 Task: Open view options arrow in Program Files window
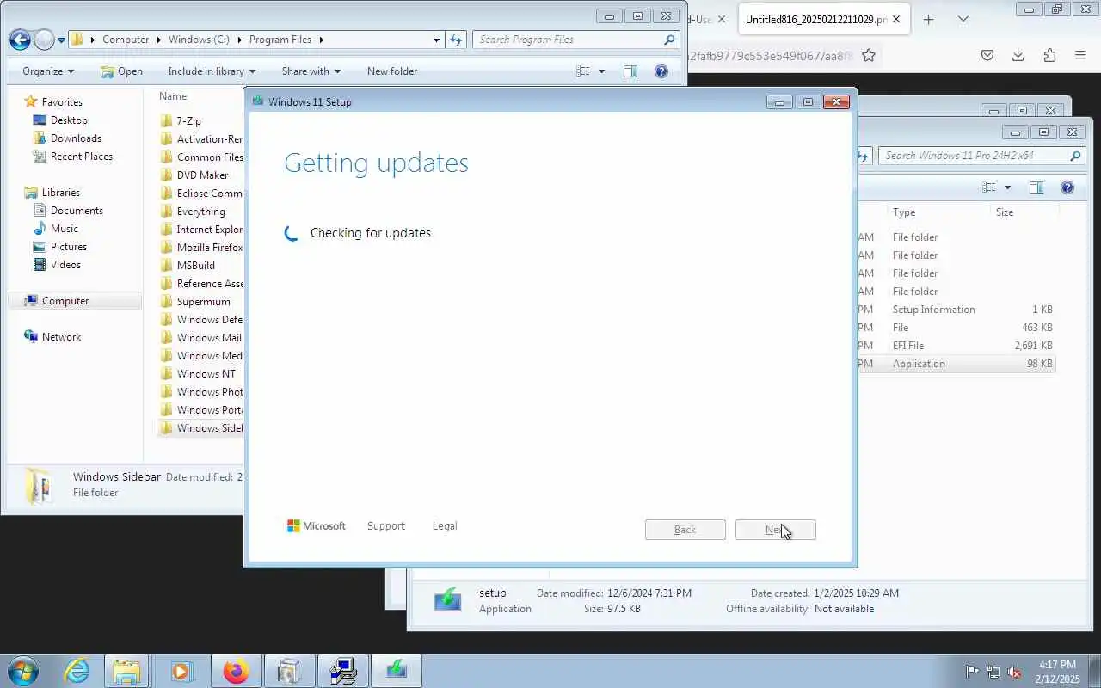pos(601,71)
